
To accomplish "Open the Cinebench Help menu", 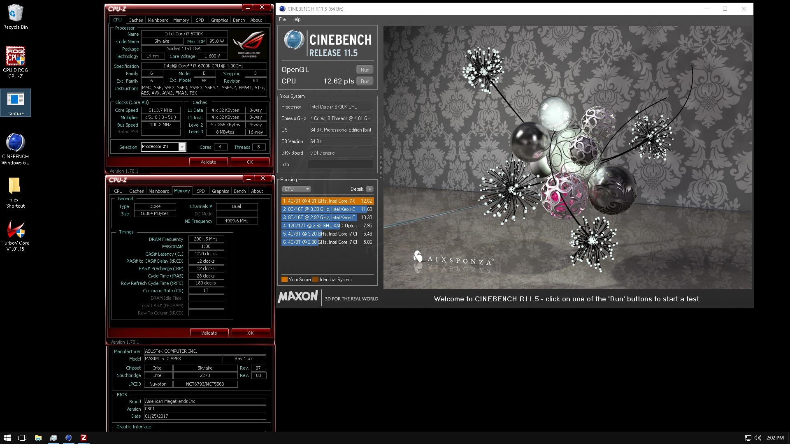I will tap(296, 19).
